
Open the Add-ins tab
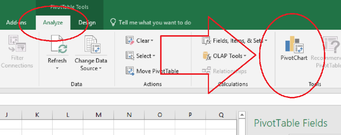(16, 22)
